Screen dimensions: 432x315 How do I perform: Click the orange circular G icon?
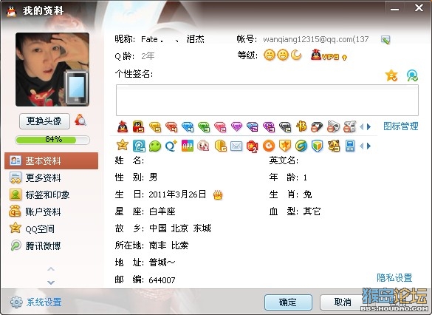point(269,146)
